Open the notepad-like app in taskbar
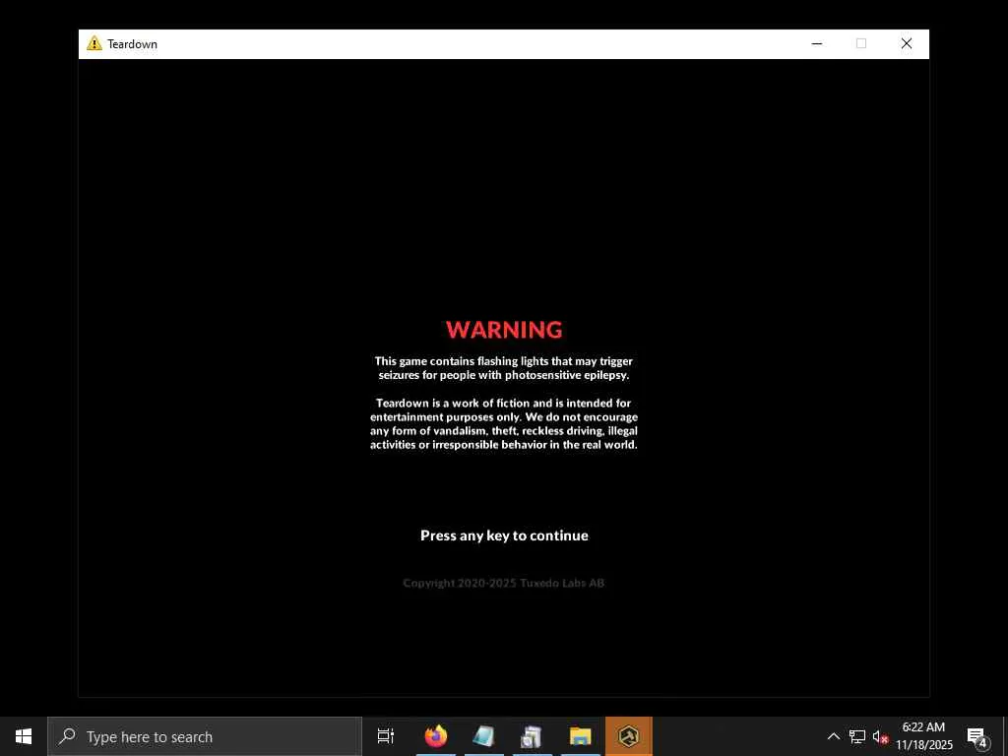Viewport: 1008px width, 756px height. (x=484, y=736)
